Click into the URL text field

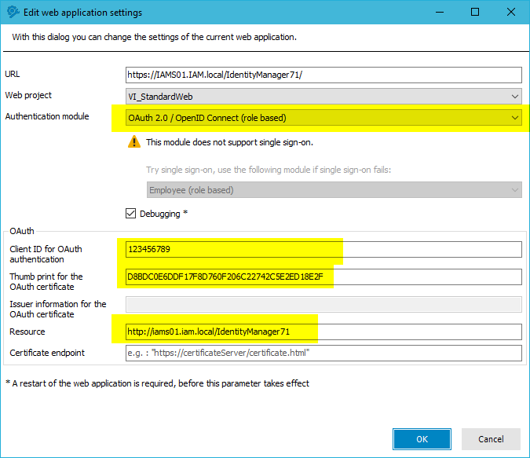point(323,75)
